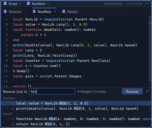Click 'NavLib.Twice' on line 8
The height and width of the screenshot is (128, 152).
tap(50, 56)
